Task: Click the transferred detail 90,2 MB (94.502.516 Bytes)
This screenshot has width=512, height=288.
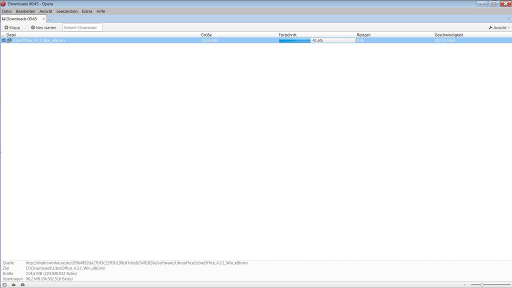Action: pyautogui.click(x=49, y=279)
